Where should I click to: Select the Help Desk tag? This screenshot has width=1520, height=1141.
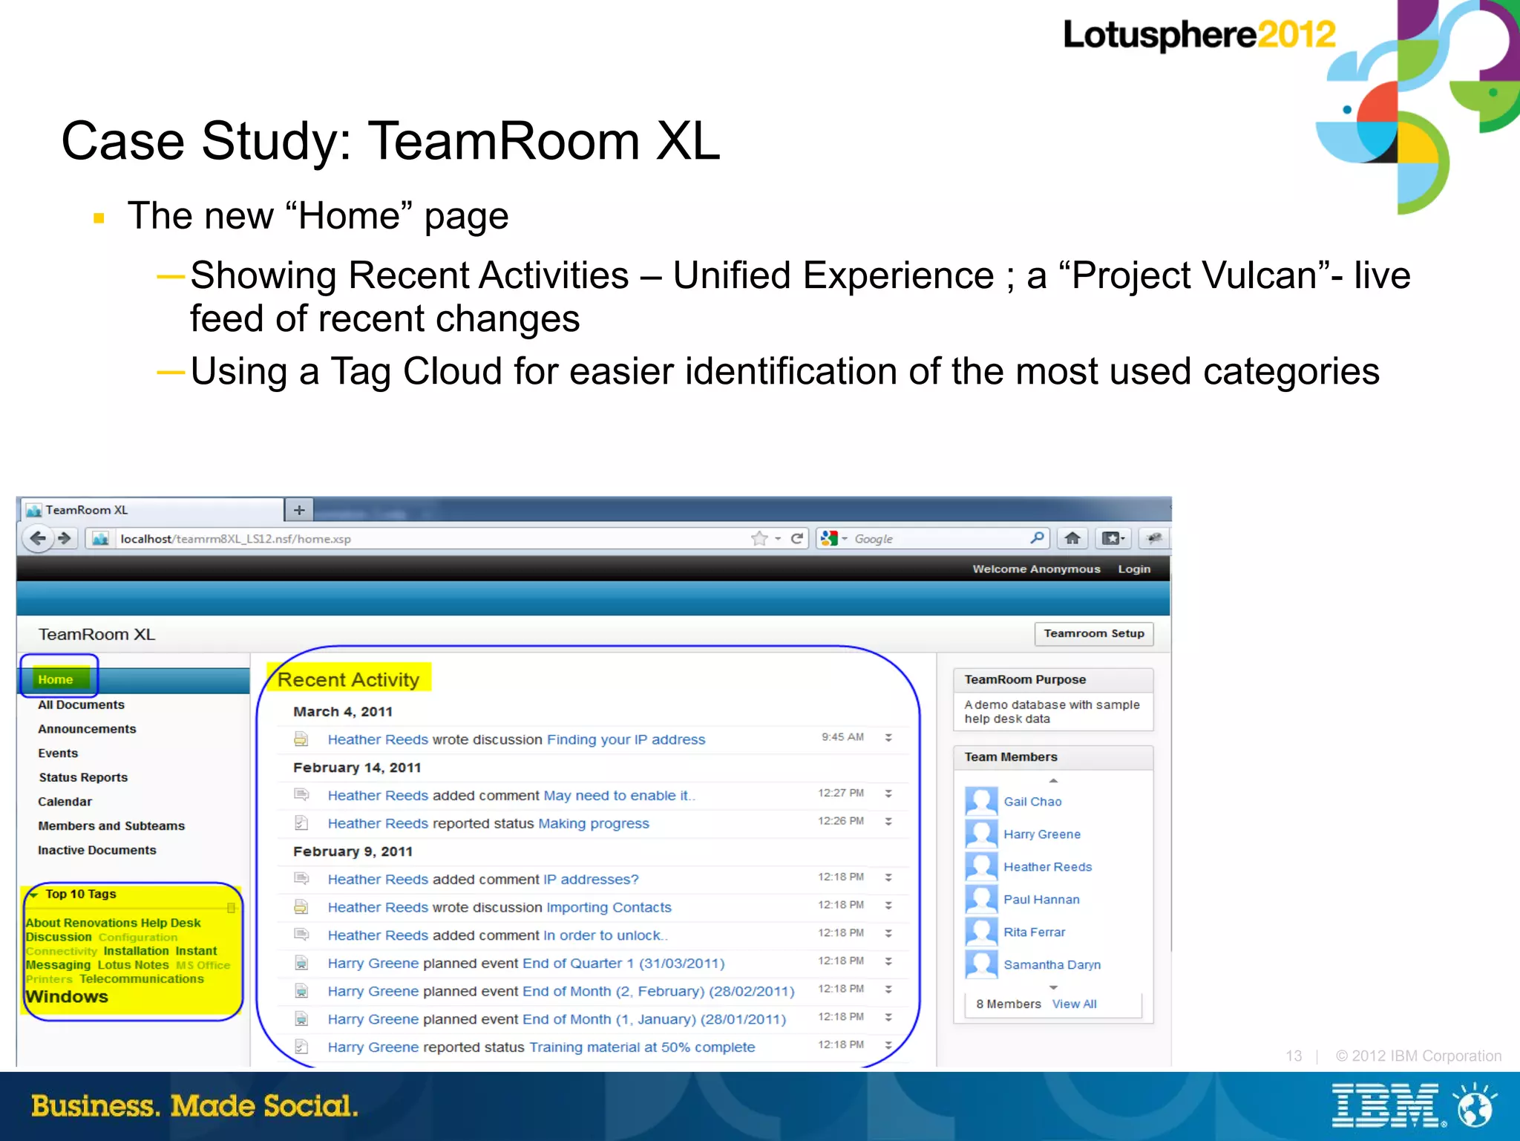pos(171,923)
